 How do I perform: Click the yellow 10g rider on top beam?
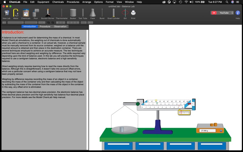click(x=156, y=101)
